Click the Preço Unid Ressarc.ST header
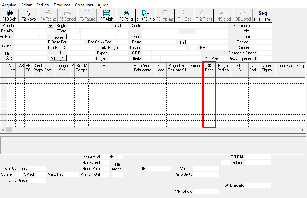This screenshot has width=307, height=198. pos(177,70)
